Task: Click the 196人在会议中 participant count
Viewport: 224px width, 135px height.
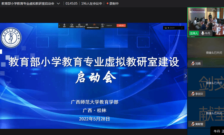Action: 91,3
